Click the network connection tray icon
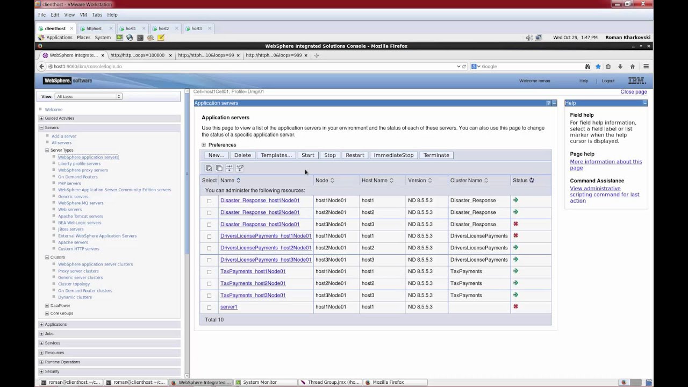688x387 pixels. [539, 38]
